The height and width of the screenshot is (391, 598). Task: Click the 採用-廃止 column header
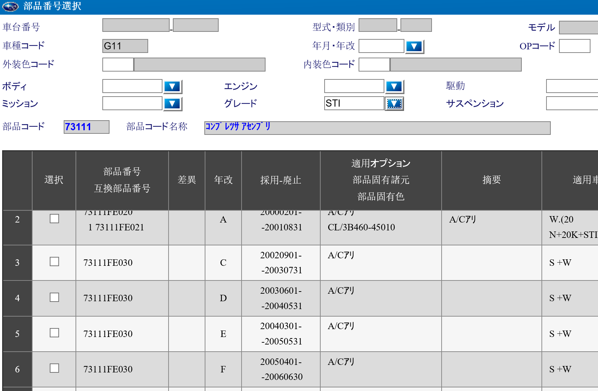pos(281,180)
